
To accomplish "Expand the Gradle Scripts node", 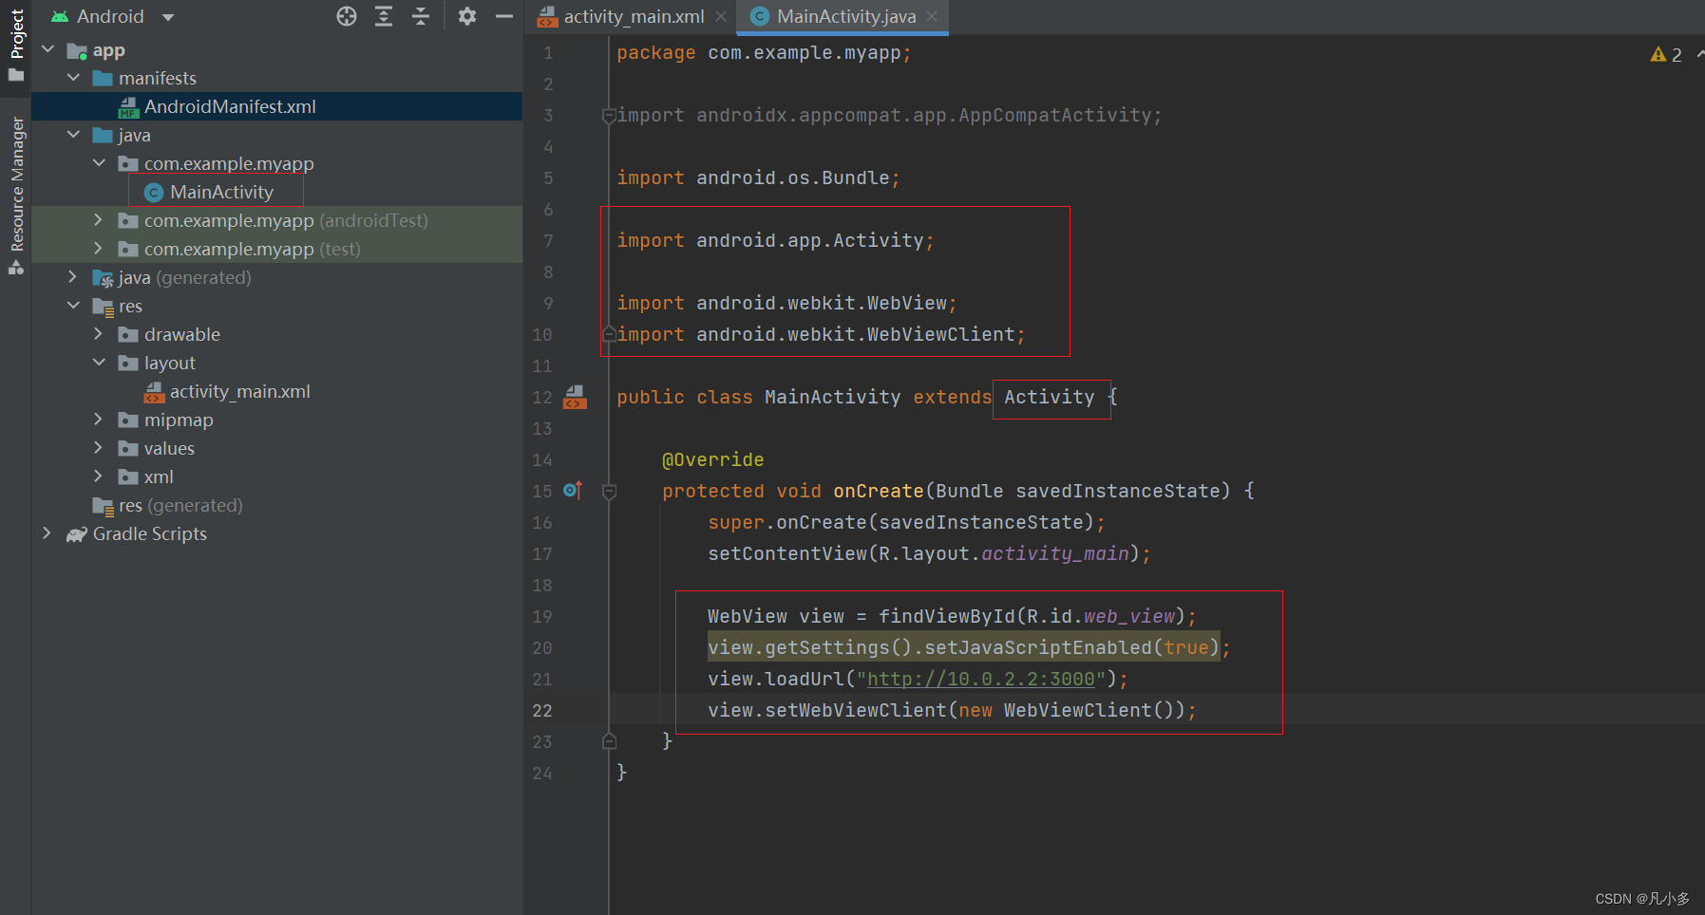I will click(x=47, y=533).
